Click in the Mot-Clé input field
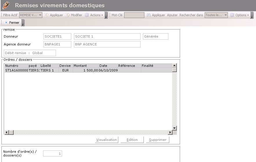 point(134,15)
